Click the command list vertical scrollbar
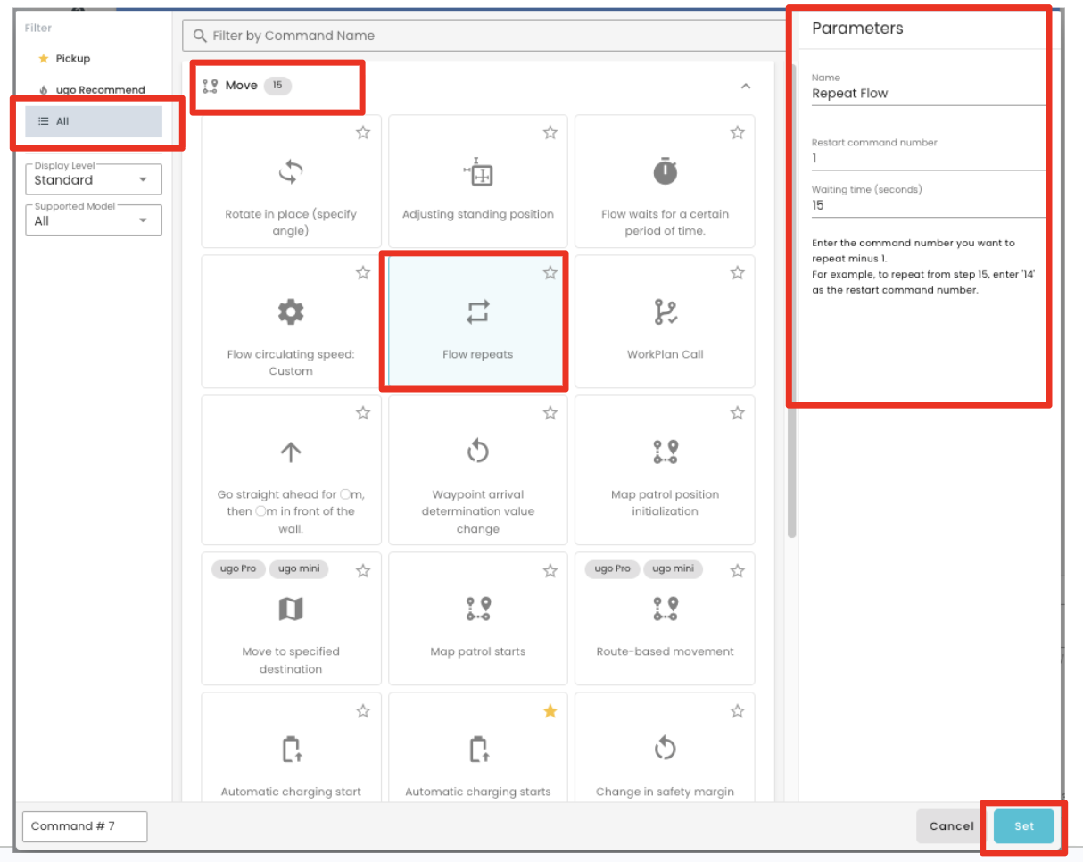This screenshot has height=862, width=1083. point(791,301)
